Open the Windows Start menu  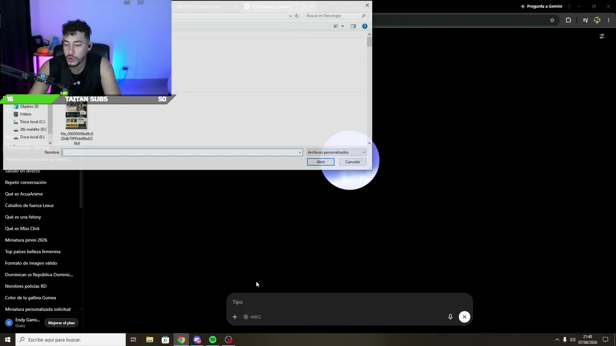(8, 340)
